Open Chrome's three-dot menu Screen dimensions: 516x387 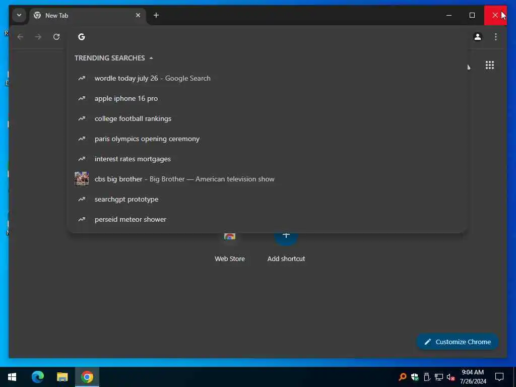(x=496, y=37)
